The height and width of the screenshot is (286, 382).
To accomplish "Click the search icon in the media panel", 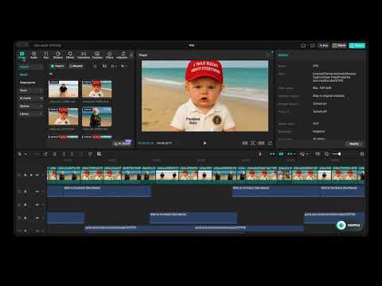I will click(95, 66).
